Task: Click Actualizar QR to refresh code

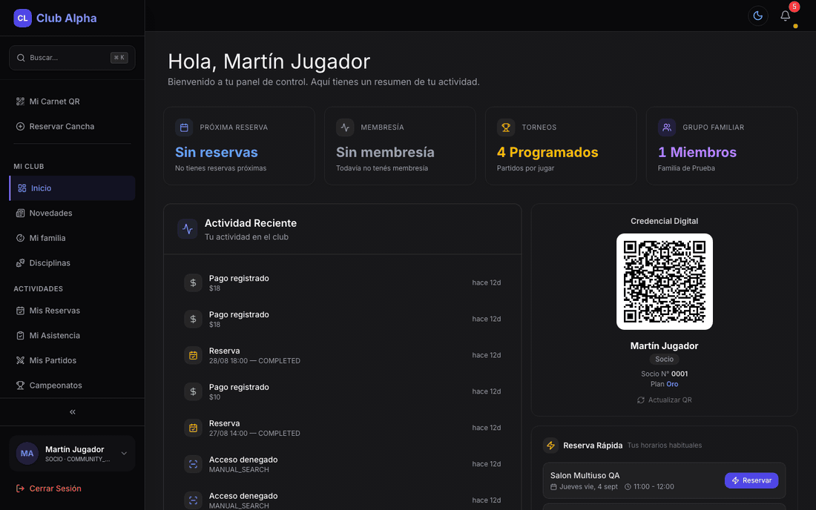Action: click(x=665, y=400)
